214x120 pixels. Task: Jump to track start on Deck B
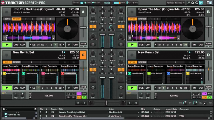click(x=130, y=38)
